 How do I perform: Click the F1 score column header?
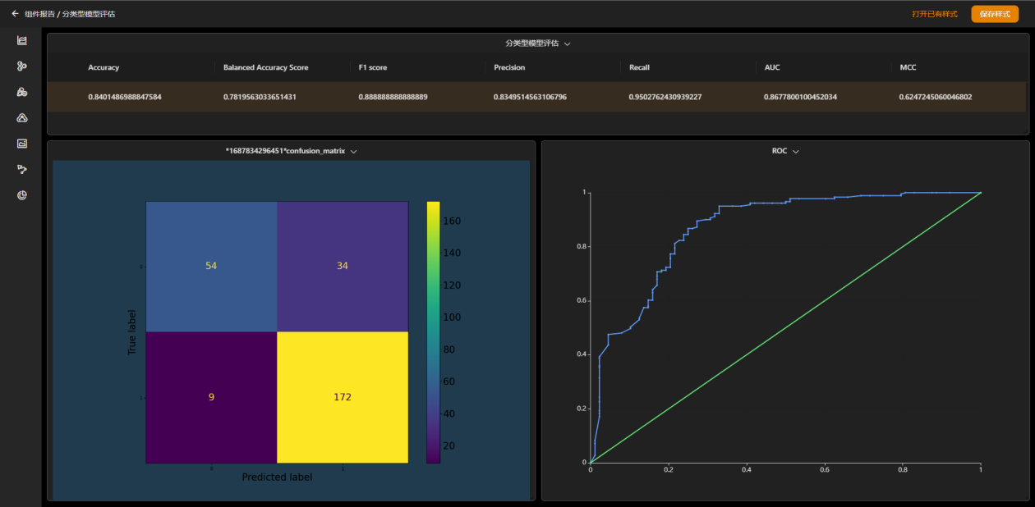click(x=374, y=67)
